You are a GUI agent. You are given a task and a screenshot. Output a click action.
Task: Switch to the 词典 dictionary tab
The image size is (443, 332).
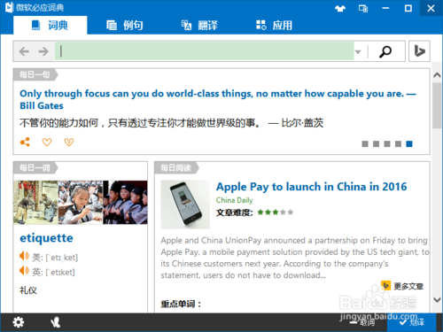pyautogui.click(x=51, y=26)
